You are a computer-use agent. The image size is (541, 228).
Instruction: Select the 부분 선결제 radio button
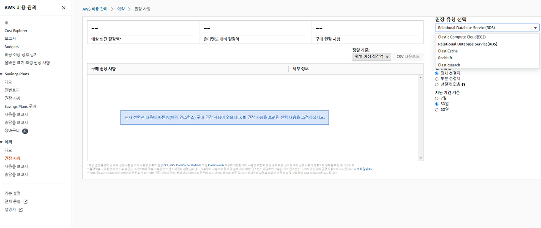pyautogui.click(x=437, y=79)
